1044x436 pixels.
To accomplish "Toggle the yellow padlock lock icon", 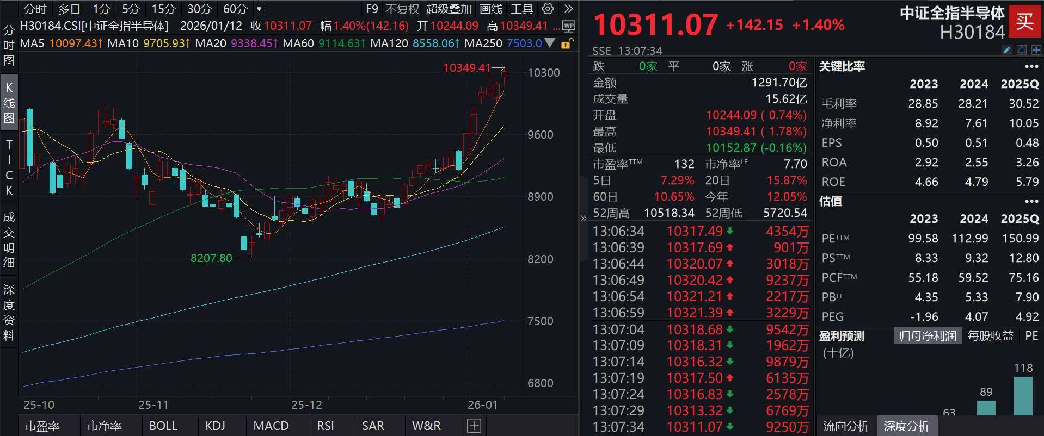I will point(566,43).
